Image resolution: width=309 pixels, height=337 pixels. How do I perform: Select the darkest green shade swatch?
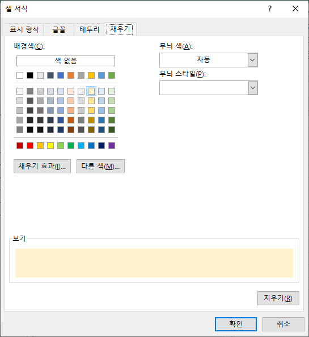tap(112, 130)
